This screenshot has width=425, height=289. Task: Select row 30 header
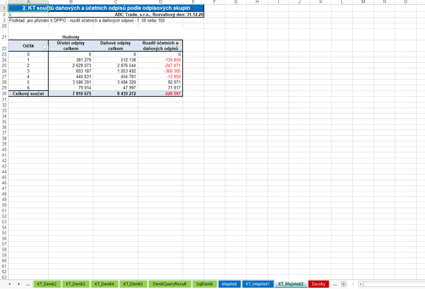click(4, 94)
